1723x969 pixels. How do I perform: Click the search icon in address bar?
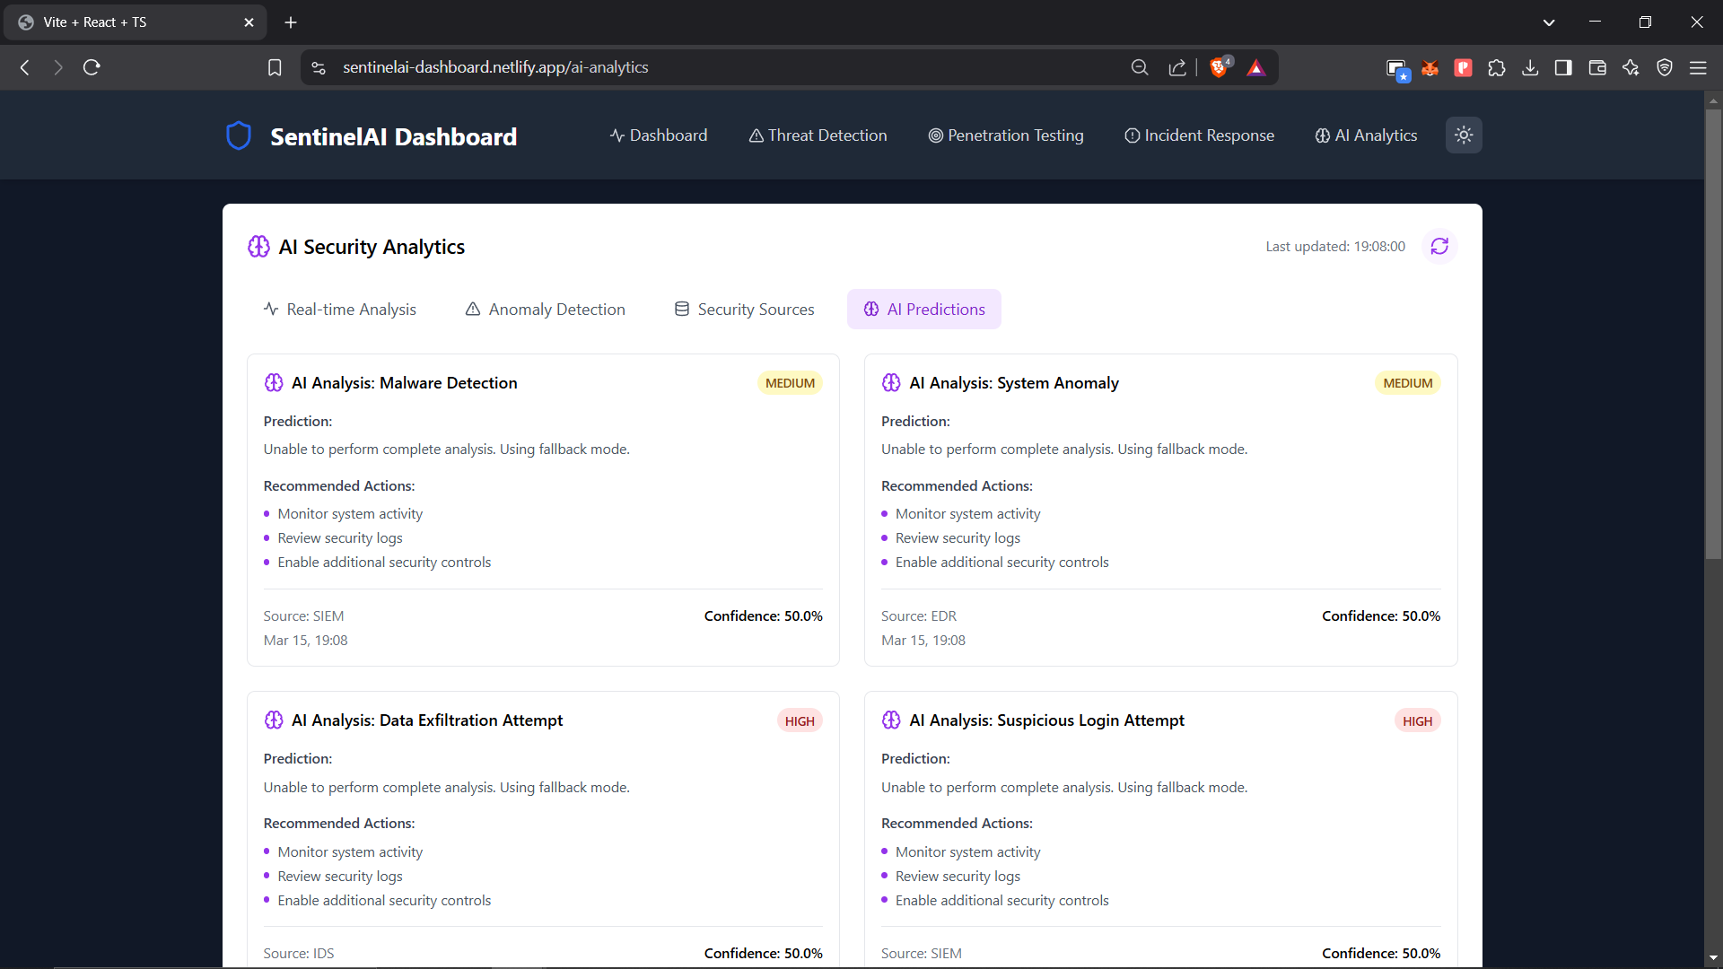[x=1139, y=67]
